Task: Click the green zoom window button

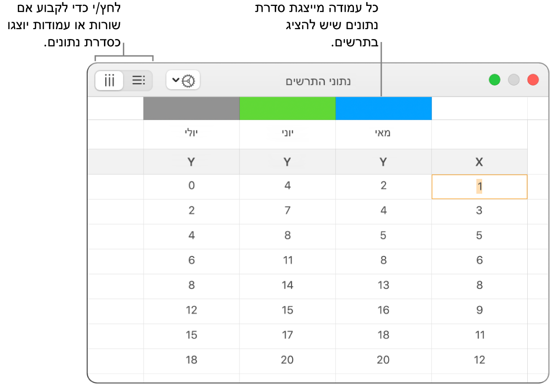Action: pos(494,80)
